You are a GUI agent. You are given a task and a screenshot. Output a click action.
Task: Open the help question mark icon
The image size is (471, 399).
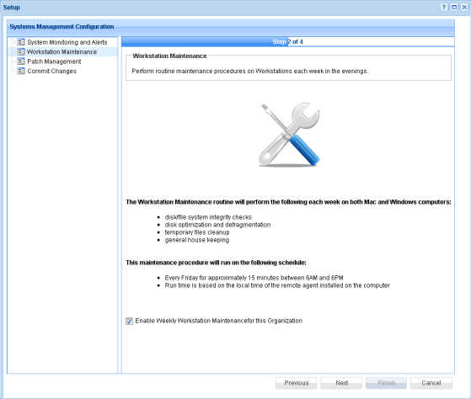point(444,8)
